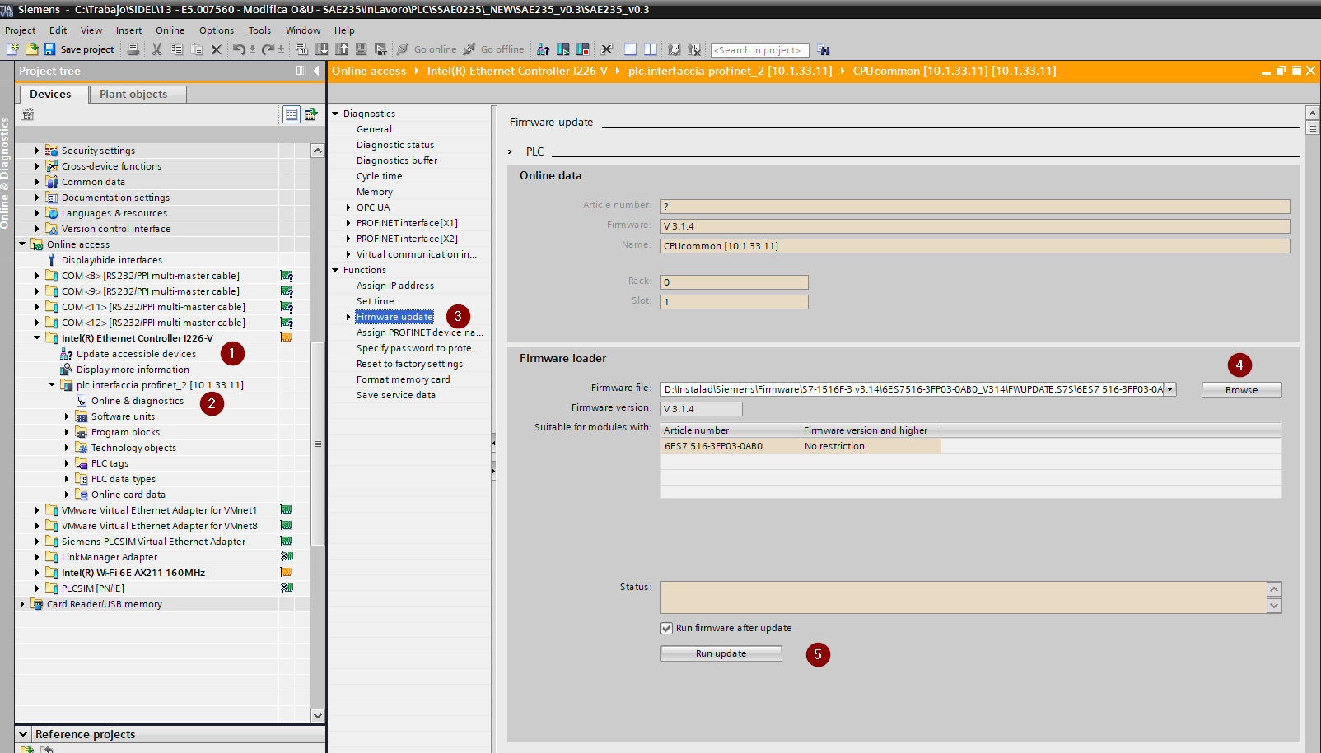Click the Open project folder icon
This screenshot has height=753, width=1321.
[x=31, y=49]
